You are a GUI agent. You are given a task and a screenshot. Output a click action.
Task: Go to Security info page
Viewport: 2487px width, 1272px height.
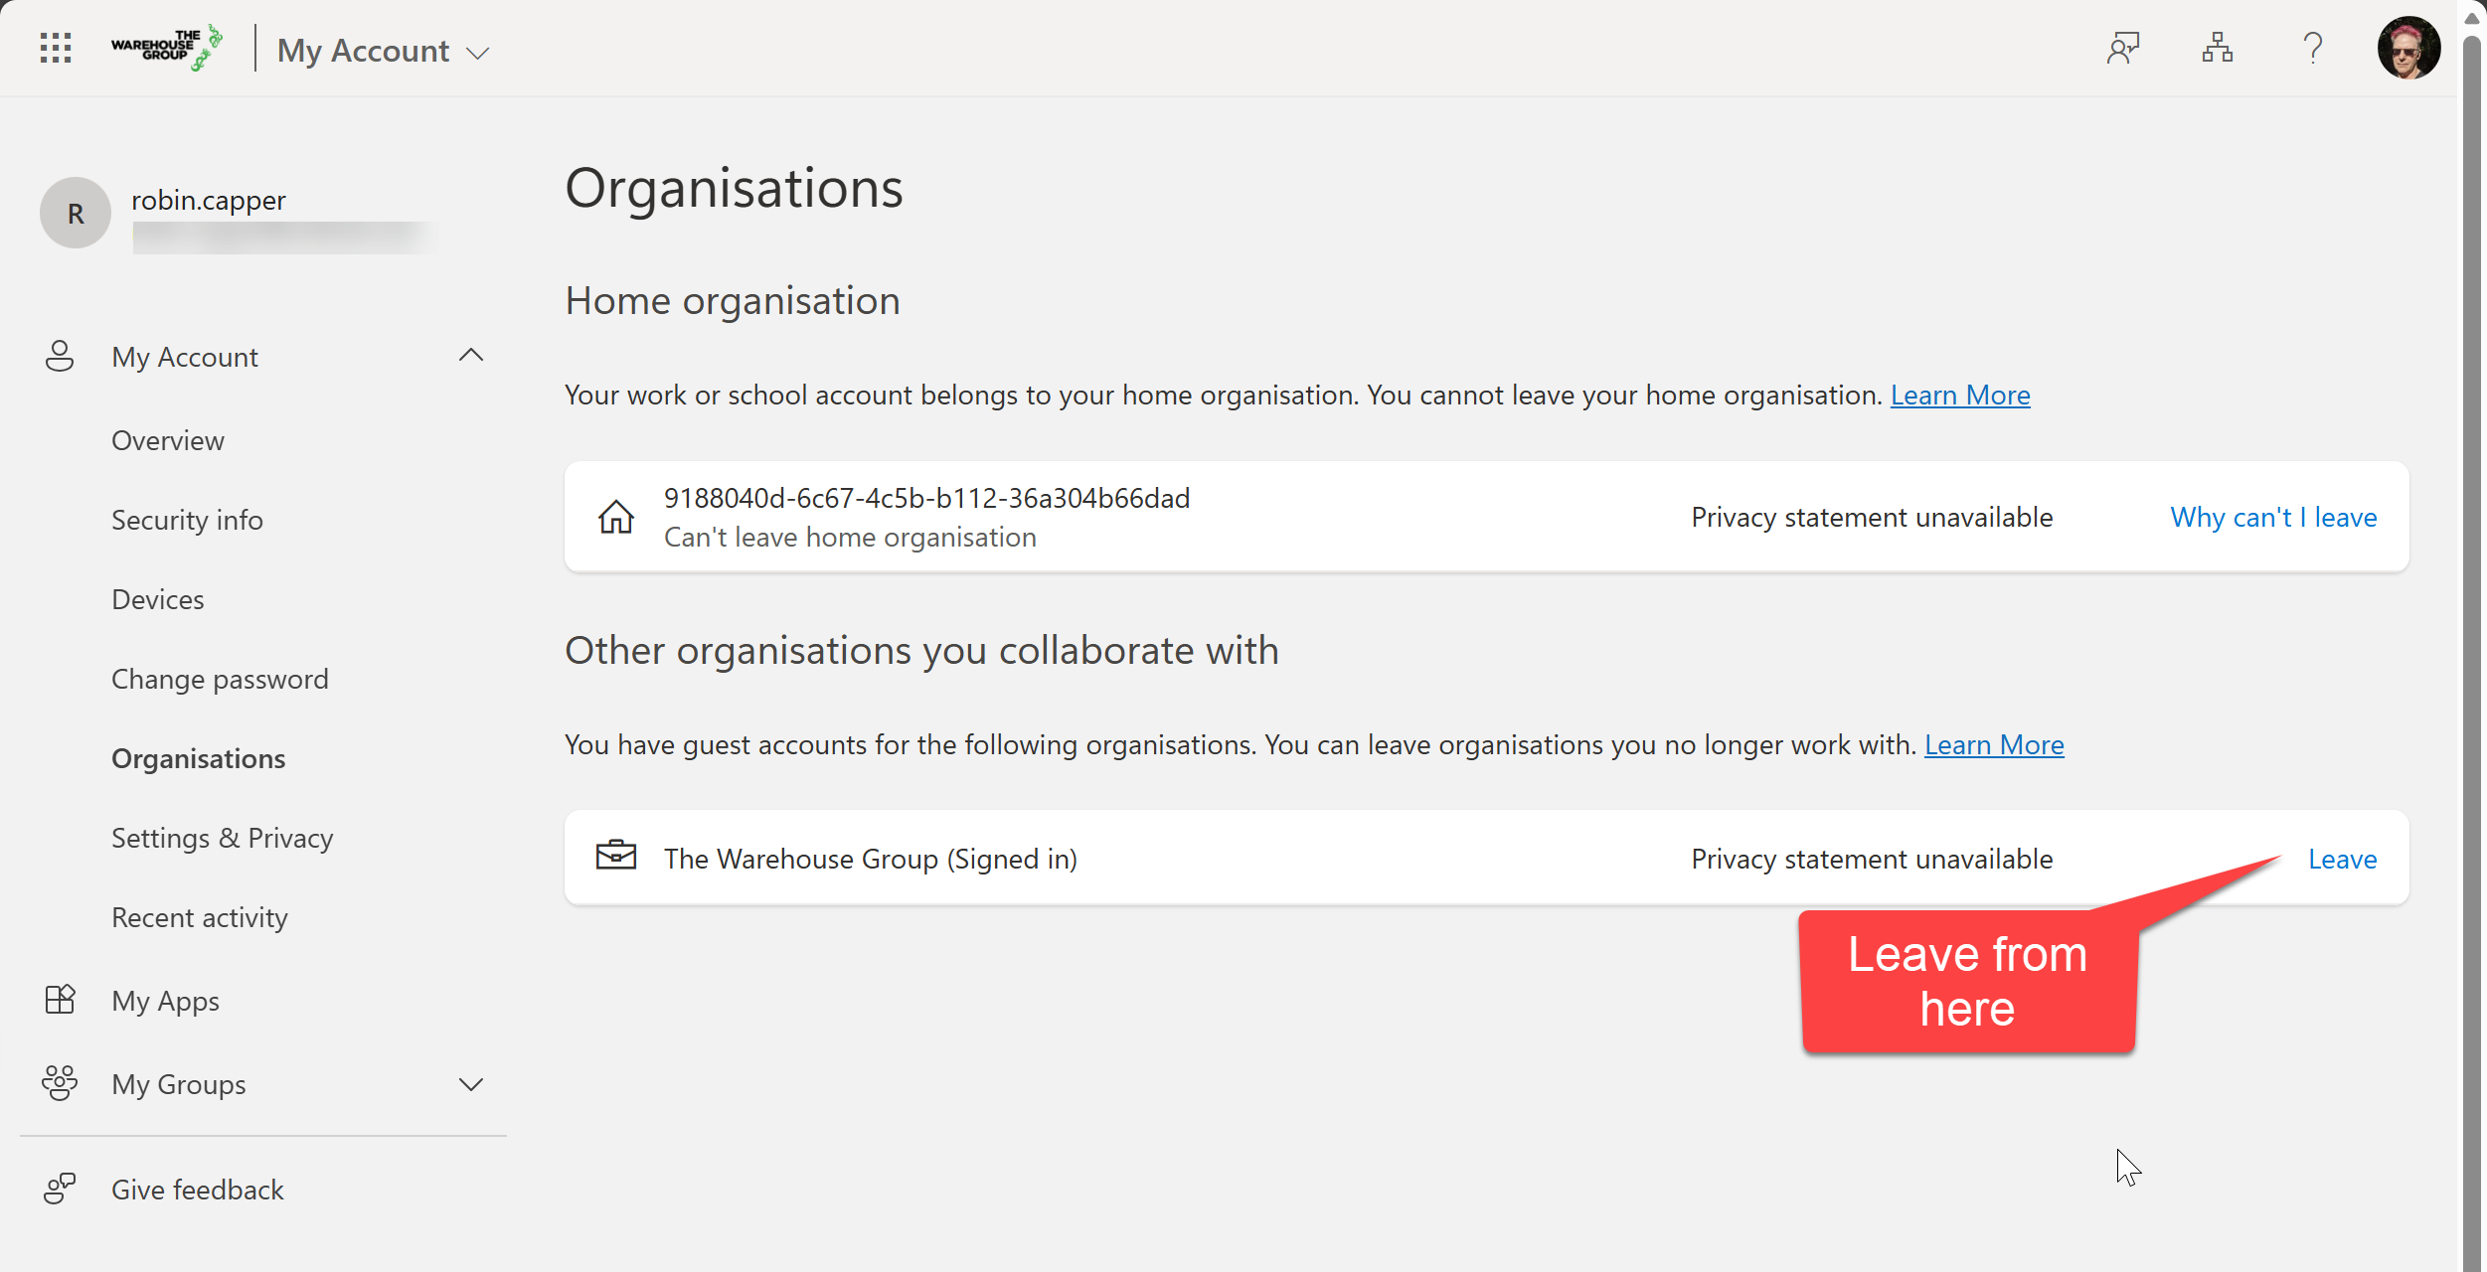tap(187, 520)
